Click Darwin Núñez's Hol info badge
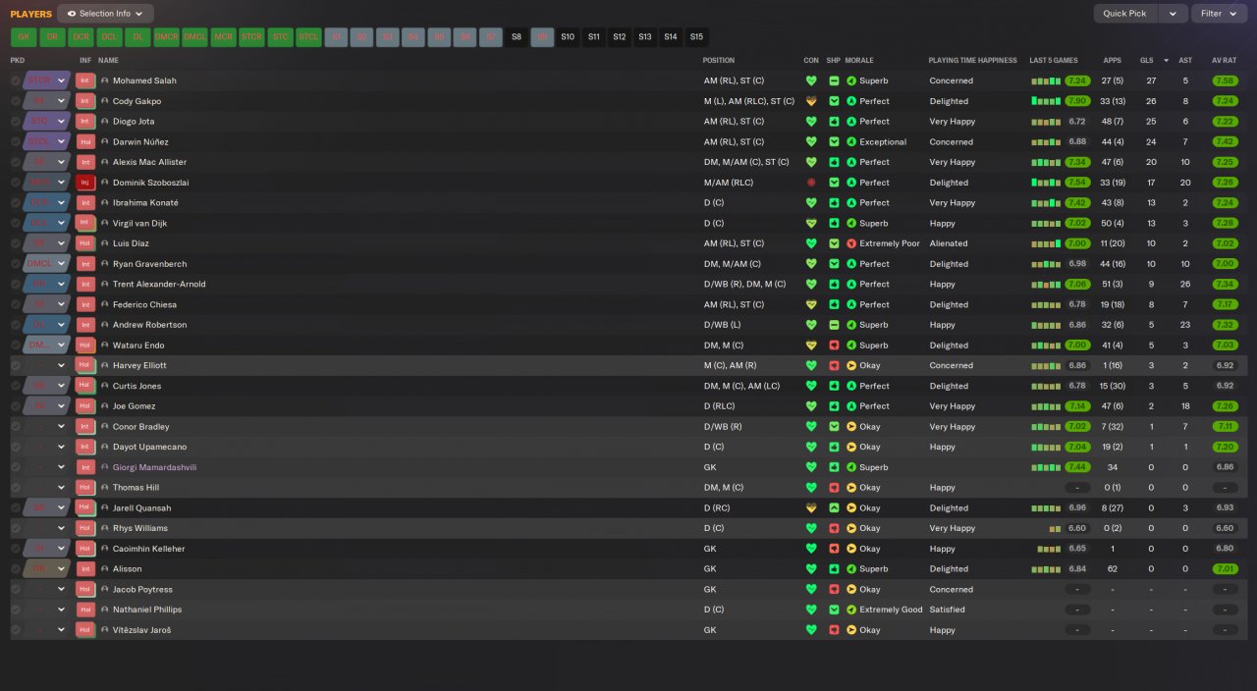Image resolution: width=1257 pixels, height=691 pixels. click(85, 141)
